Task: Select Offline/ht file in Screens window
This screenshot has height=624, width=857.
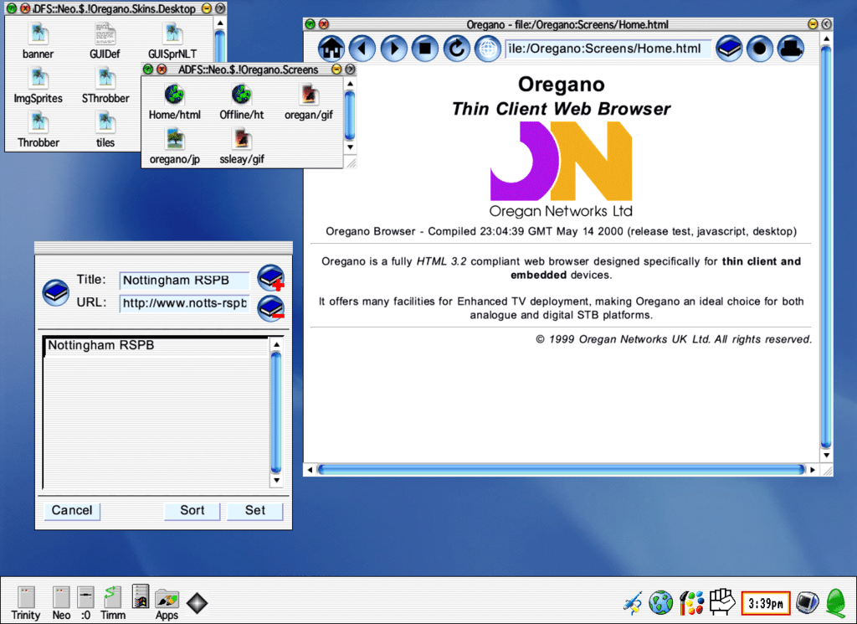Action: 241,101
